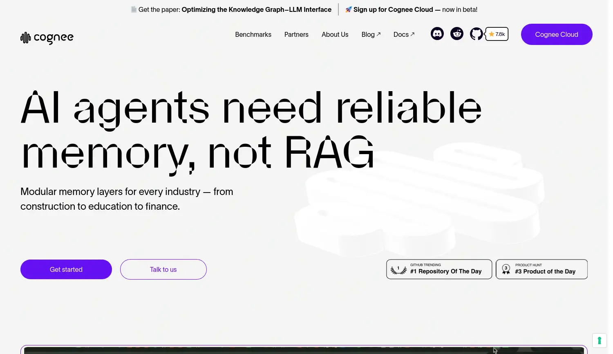Open the green chat widget

click(x=599, y=340)
